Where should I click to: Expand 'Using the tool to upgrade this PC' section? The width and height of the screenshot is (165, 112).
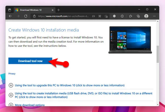[70, 85]
